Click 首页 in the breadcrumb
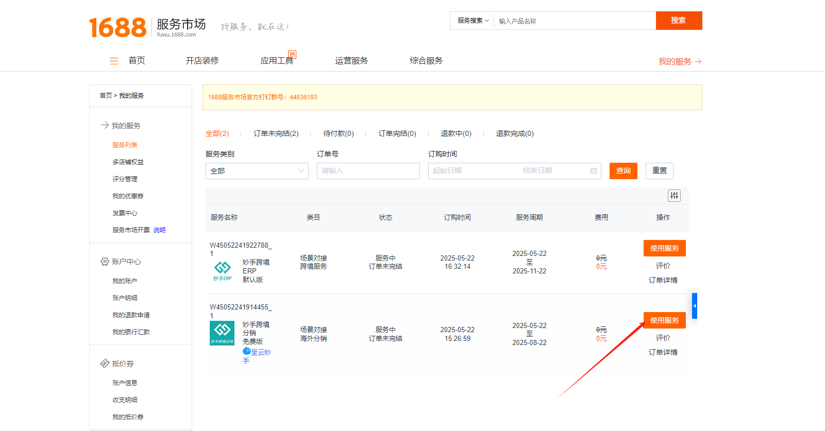This screenshot has height=431, width=825. click(106, 96)
